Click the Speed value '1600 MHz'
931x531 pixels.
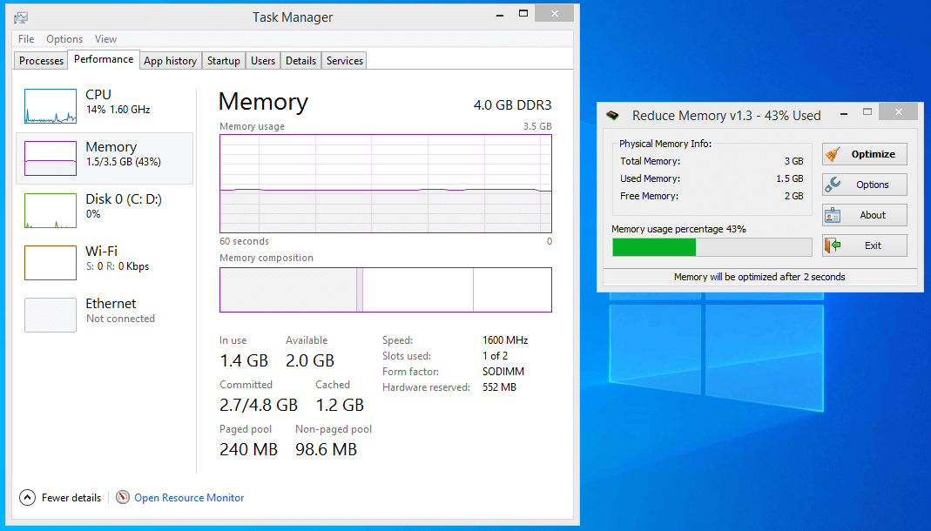click(505, 340)
